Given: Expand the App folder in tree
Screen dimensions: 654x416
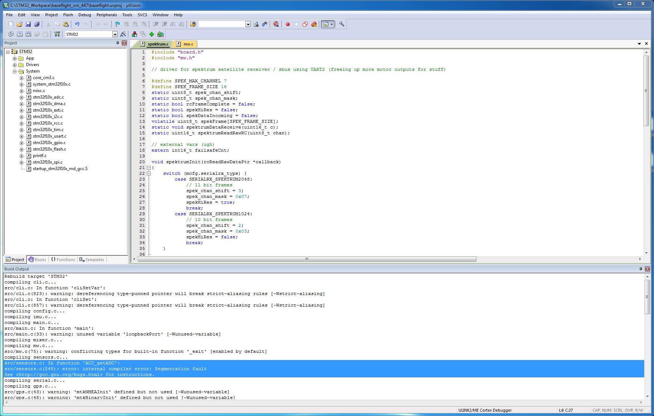Looking at the screenshot, I should click(x=15, y=58).
